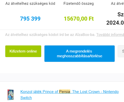Click the grey AlzaBox-ba instruction text
124x102 pixels.
pyautogui.click(x=50, y=35)
